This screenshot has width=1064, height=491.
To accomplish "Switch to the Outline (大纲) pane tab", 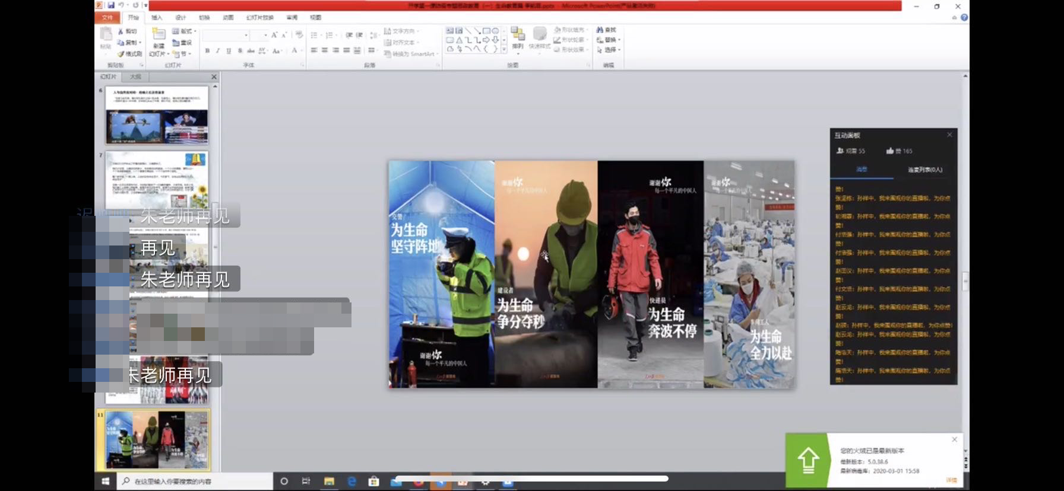I will tap(135, 77).
